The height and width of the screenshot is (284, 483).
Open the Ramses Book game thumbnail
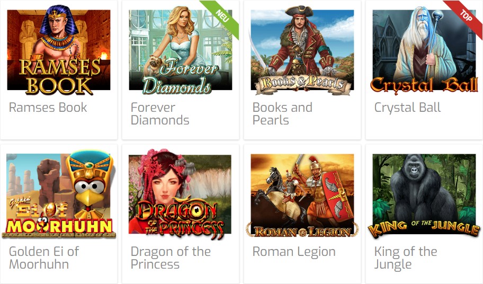pos(59,50)
